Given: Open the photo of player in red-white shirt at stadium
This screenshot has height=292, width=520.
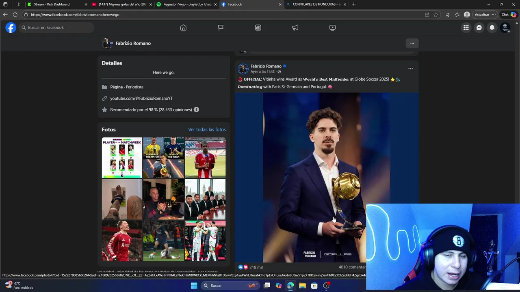Looking at the screenshot, I should tap(205, 158).
